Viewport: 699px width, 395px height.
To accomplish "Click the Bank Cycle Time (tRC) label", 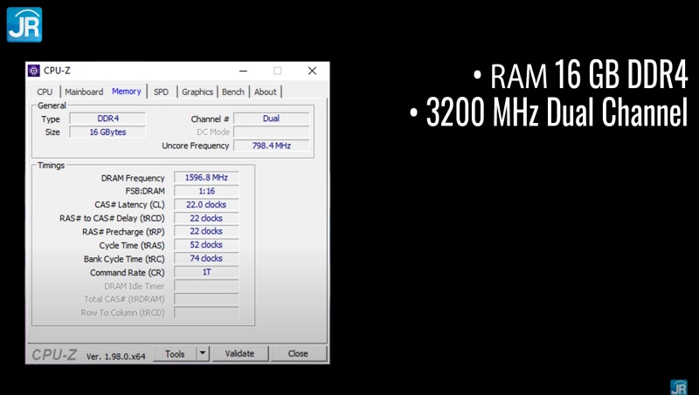I will [x=124, y=259].
